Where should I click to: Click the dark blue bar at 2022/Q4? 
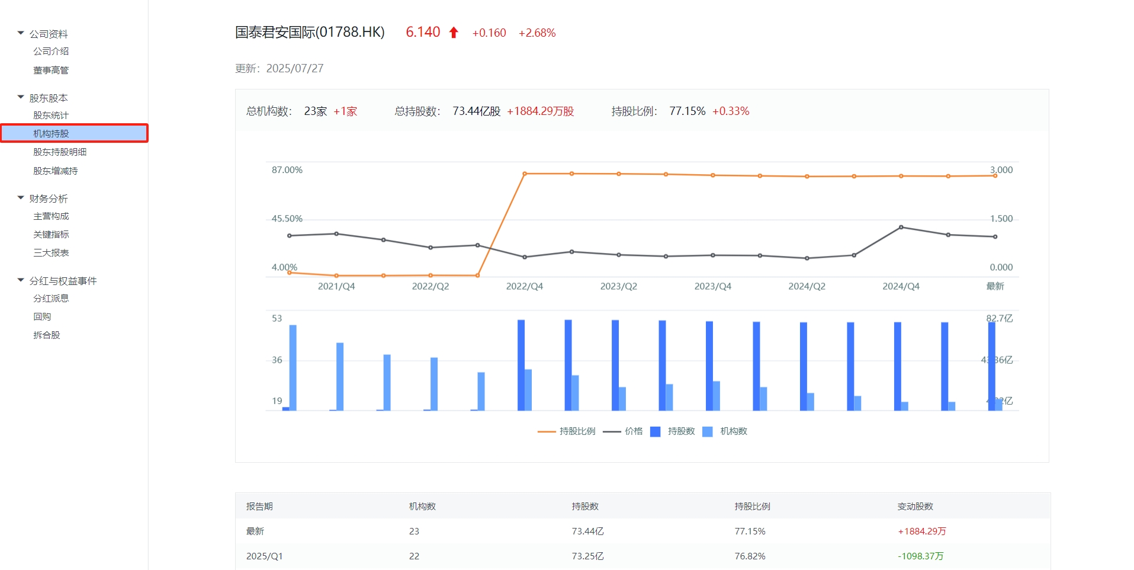(521, 365)
